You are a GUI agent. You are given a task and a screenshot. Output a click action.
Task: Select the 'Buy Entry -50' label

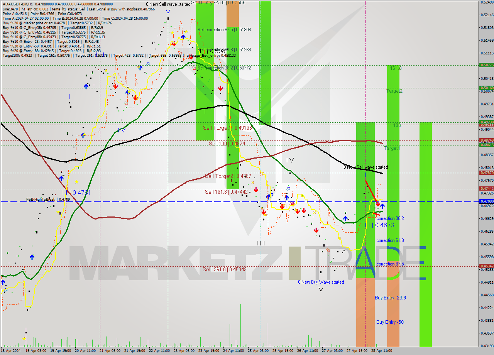[390, 322]
